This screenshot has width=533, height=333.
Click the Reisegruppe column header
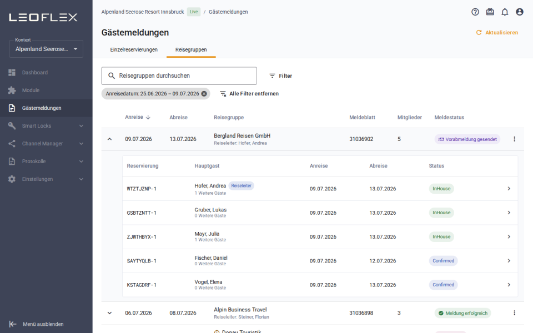[229, 117]
